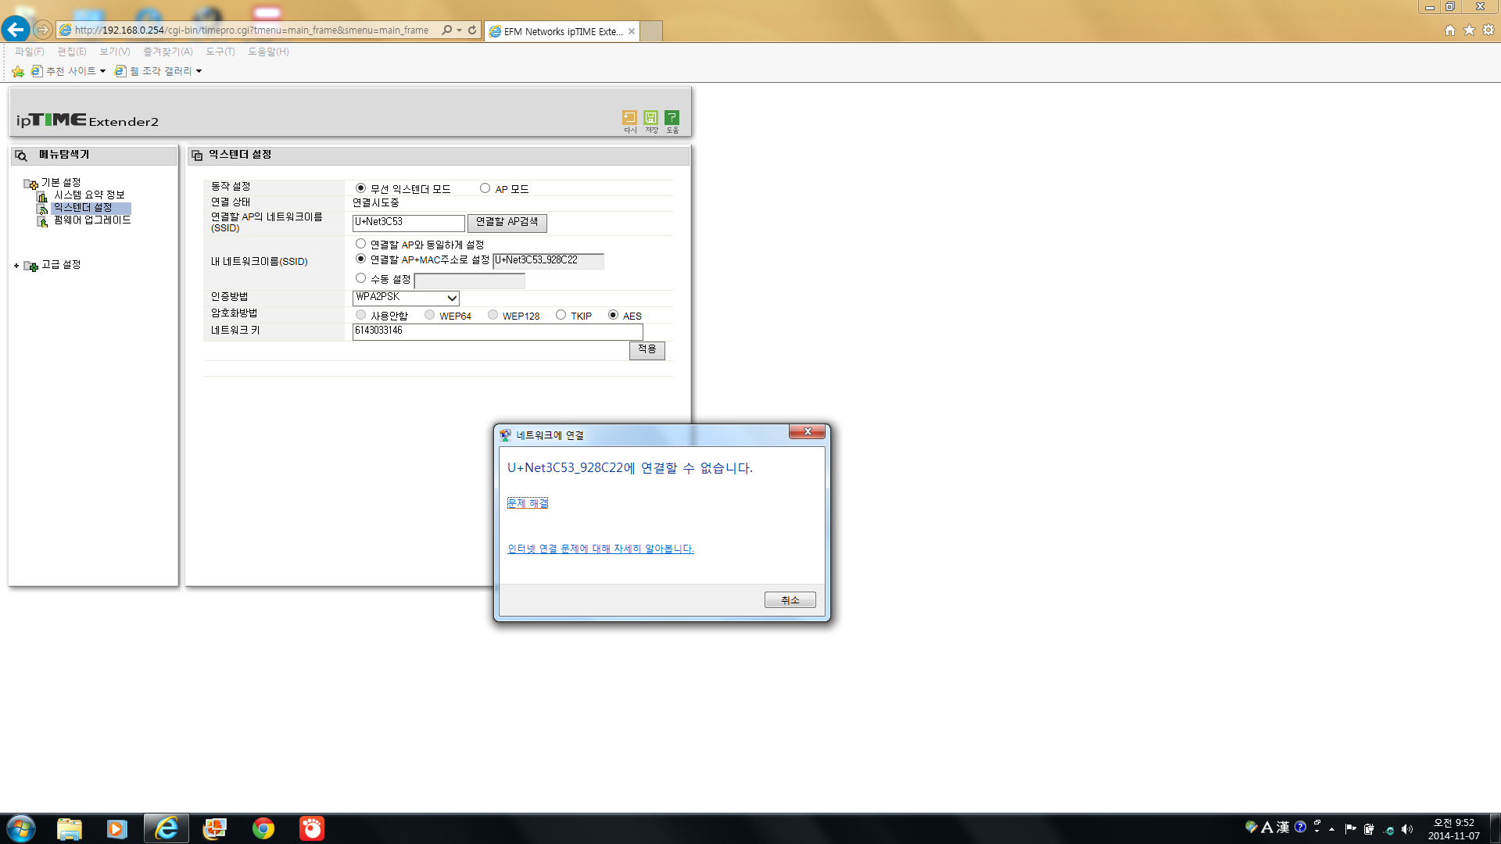Open File Explorer from the taskbar

(70, 828)
